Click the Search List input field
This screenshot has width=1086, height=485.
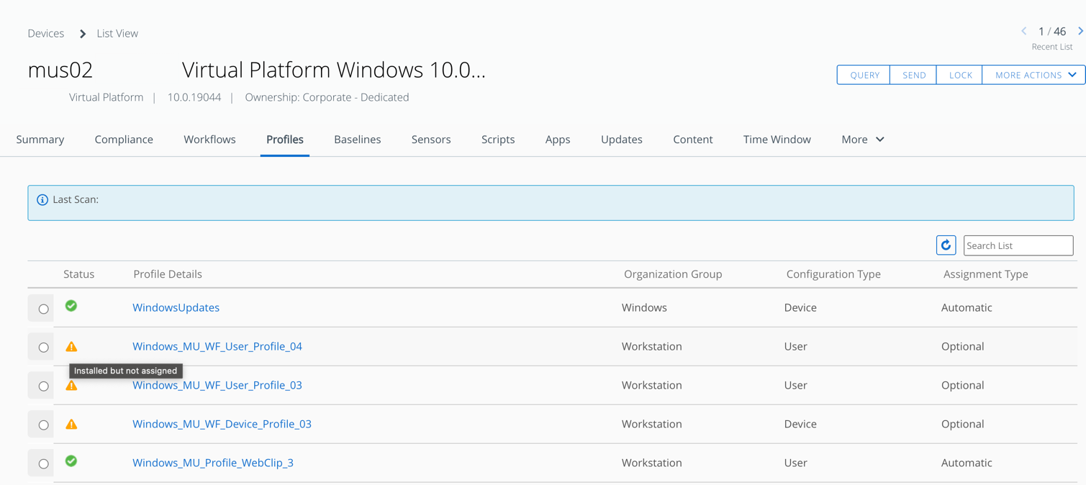[1018, 245]
